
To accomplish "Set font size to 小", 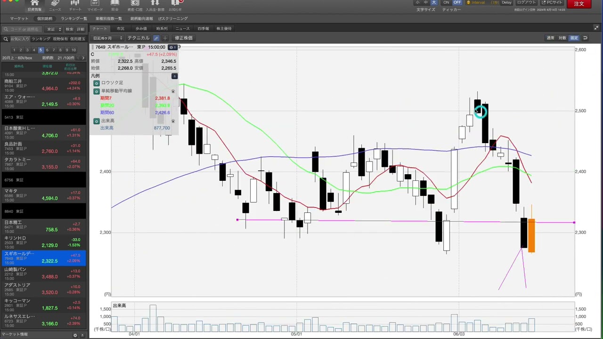I will point(417,2).
